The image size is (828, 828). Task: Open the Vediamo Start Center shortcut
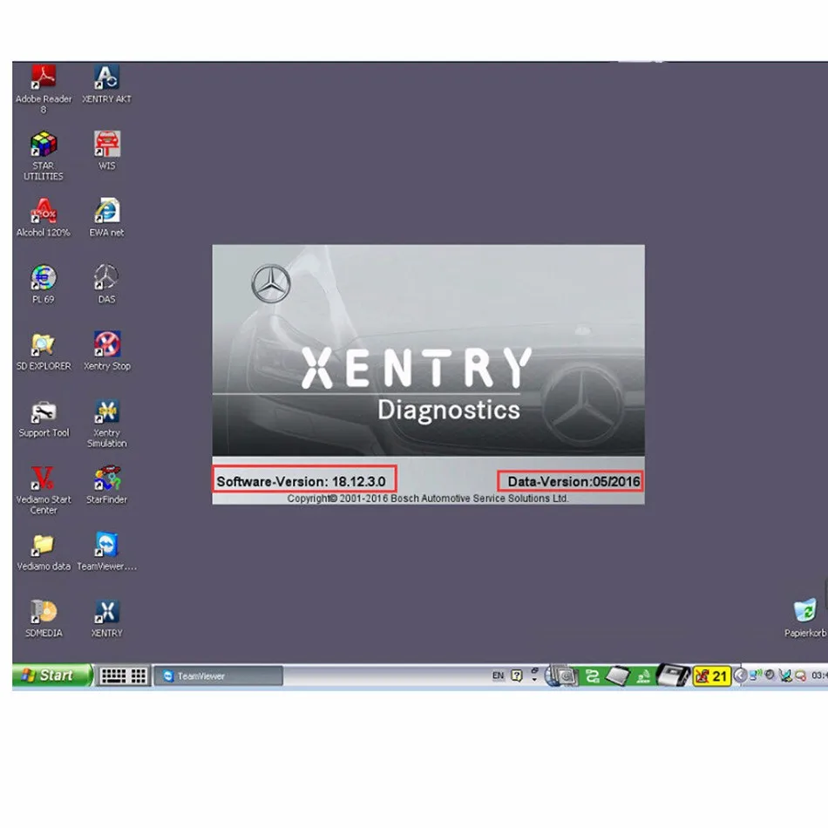(43, 490)
